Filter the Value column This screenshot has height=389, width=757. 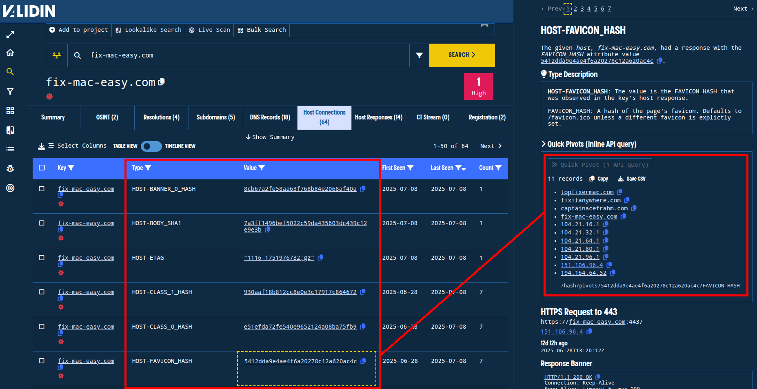coord(262,168)
